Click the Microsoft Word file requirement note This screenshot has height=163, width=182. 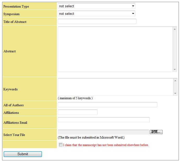click(91, 137)
